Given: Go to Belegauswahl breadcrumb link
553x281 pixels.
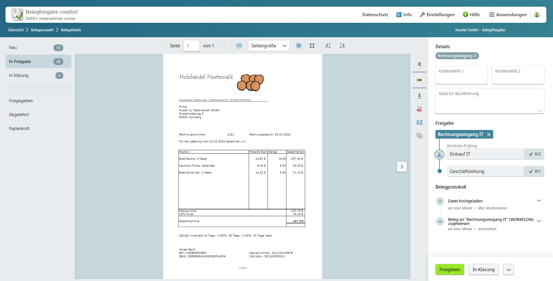Looking at the screenshot, I should click(x=42, y=30).
